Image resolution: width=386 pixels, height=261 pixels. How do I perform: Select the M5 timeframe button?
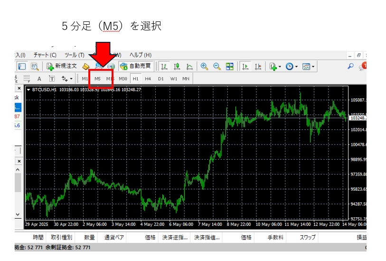[x=98, y=78]
